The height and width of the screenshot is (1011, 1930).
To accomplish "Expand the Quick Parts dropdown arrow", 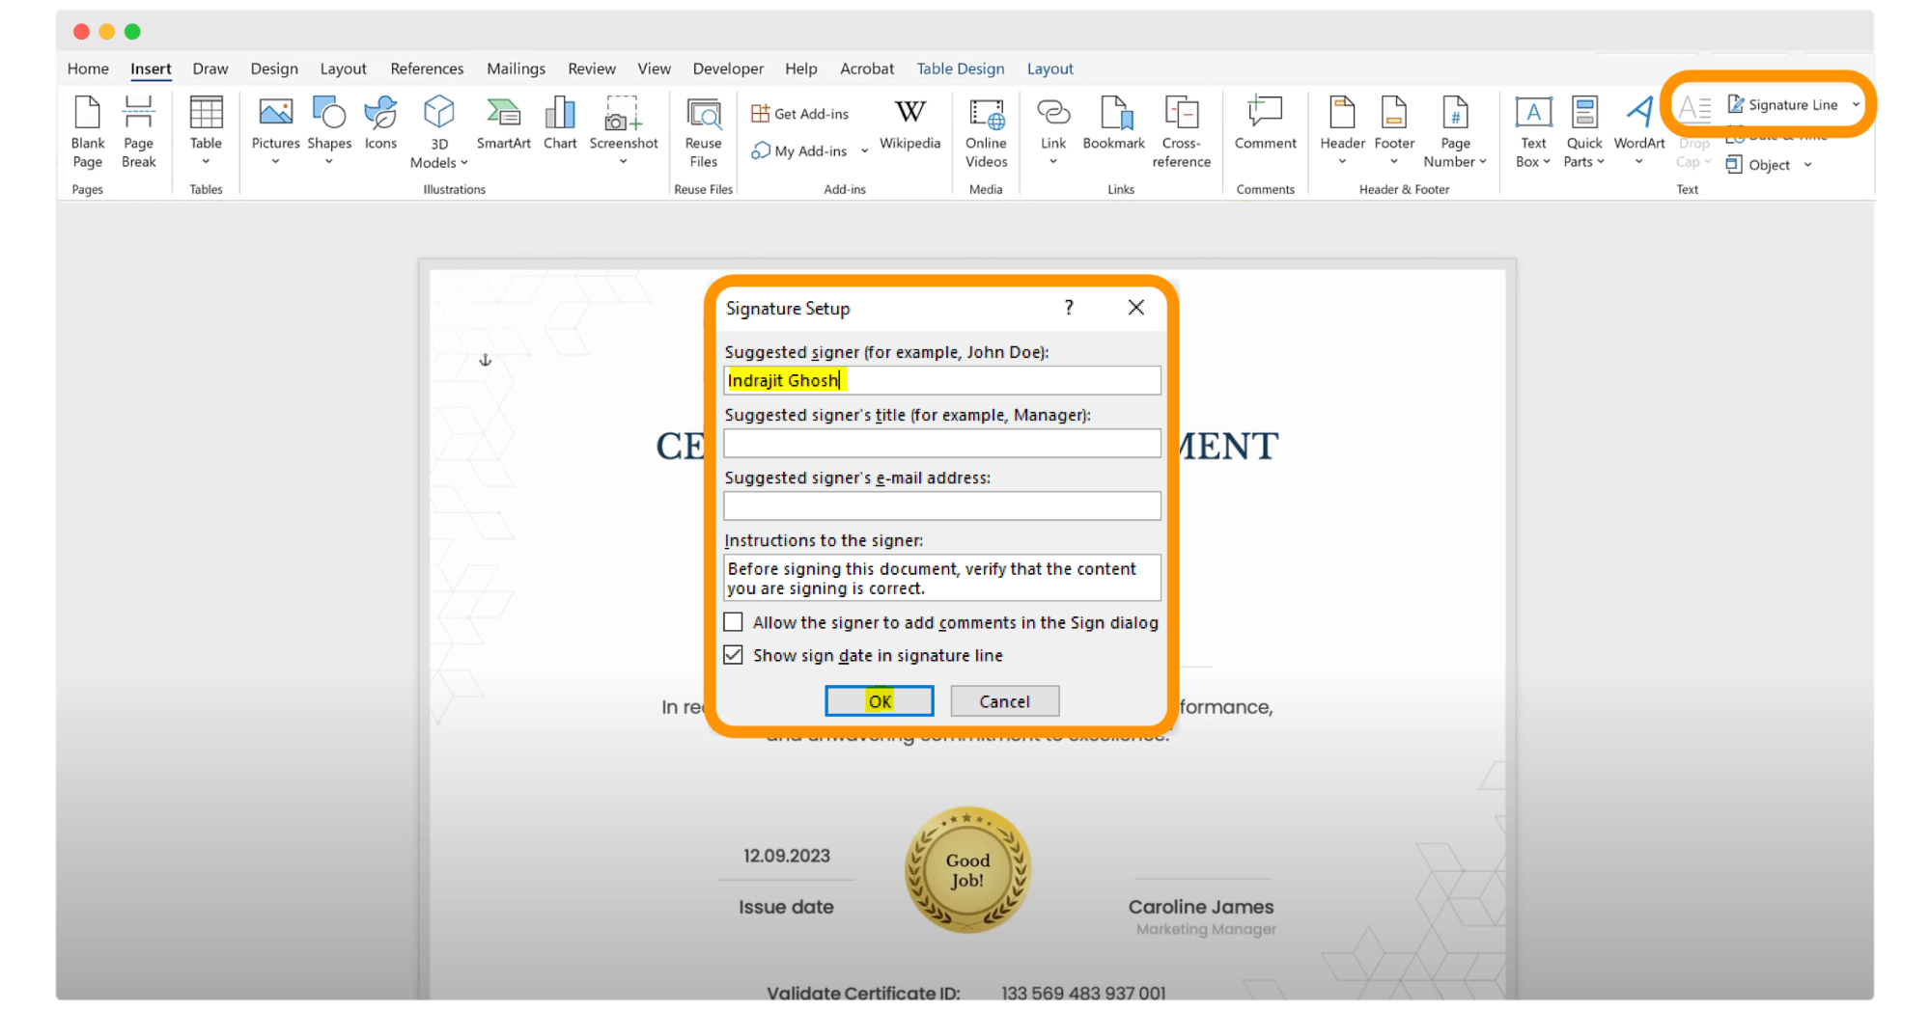I will (1601, 162).
